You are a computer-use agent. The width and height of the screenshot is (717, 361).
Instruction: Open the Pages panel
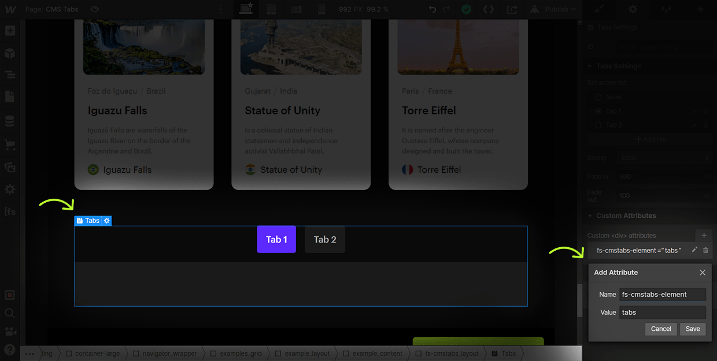pos(10,97)
